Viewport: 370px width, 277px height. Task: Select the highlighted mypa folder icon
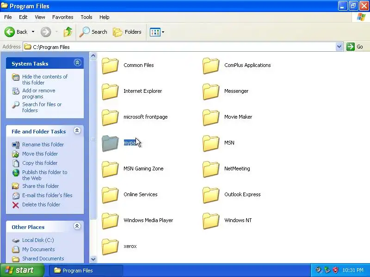[110, 144]
